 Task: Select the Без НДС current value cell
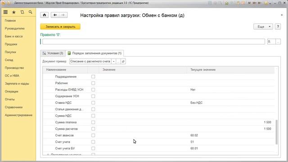[x=231, y=103]
